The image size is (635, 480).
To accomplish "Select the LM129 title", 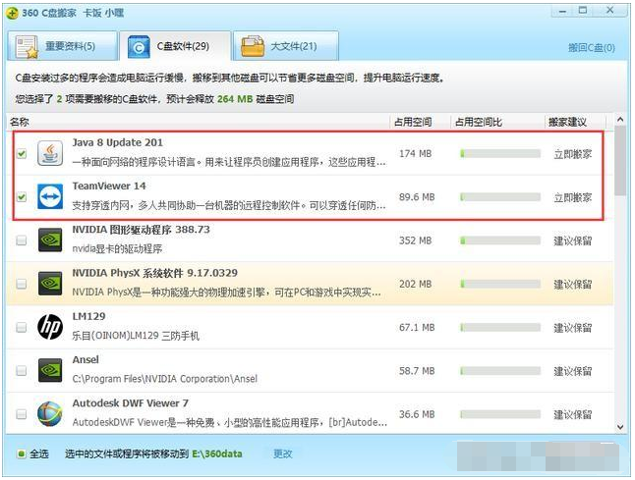I will pyautogui.click(x=88, y=316).
